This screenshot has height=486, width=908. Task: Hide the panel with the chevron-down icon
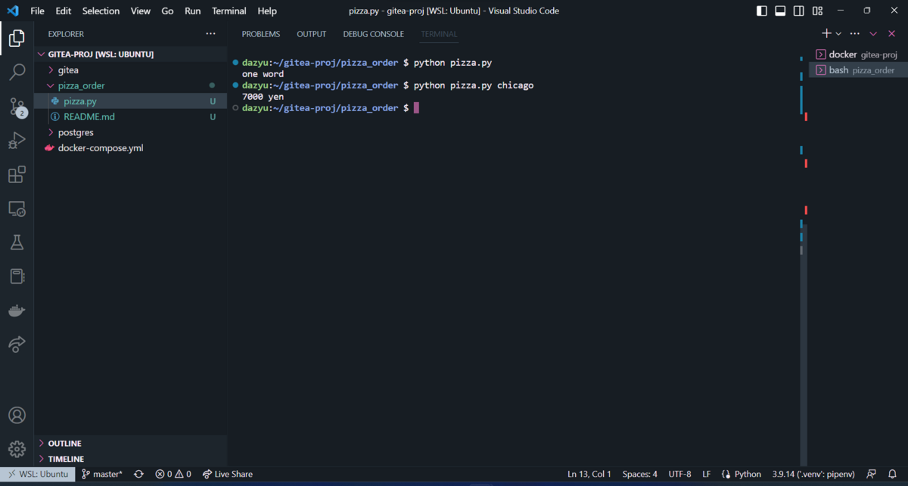873,34
